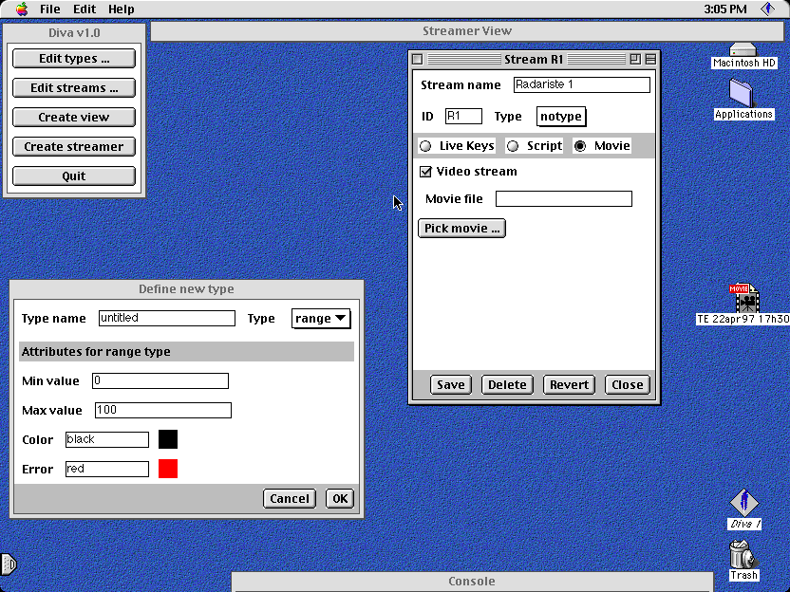
Task: Open the notype Type popup menu
Action: click(560, 117)
